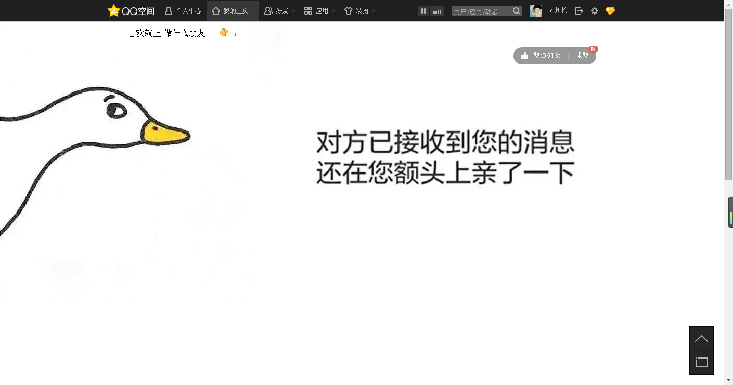Go to 个人中心
This screenshot has width=733, height=385.
(x=183, y=11)
